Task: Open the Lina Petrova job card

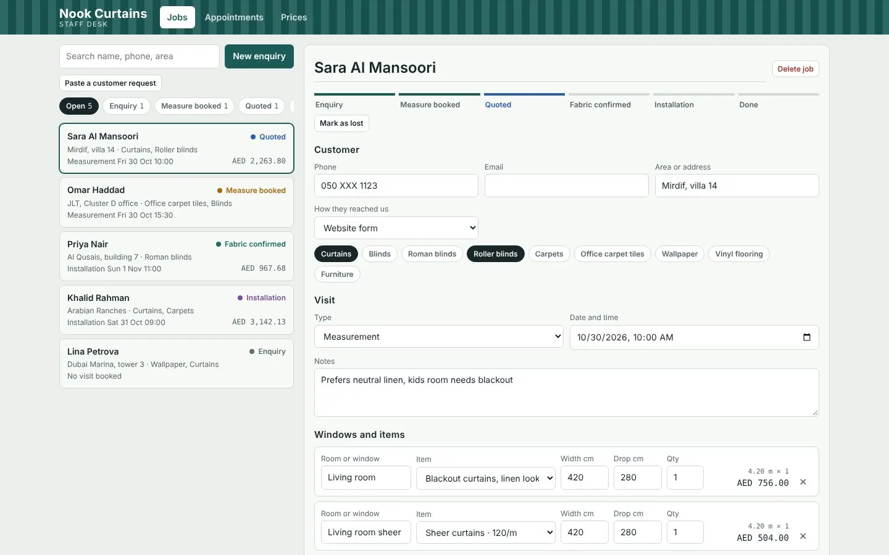Action: point(177,363)
